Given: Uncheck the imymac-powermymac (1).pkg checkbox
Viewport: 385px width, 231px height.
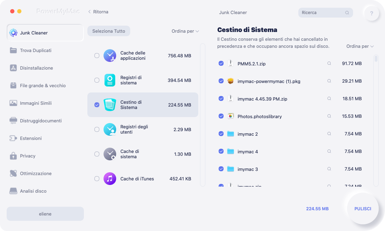Looking at the screenshot, I should [x=221, y=81].
